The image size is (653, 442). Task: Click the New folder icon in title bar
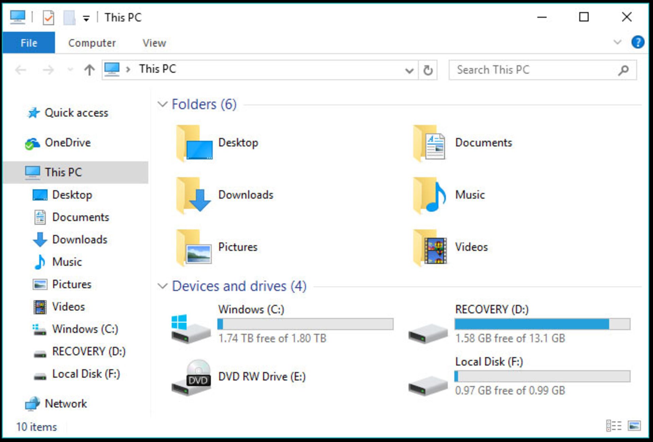(69, 18)
